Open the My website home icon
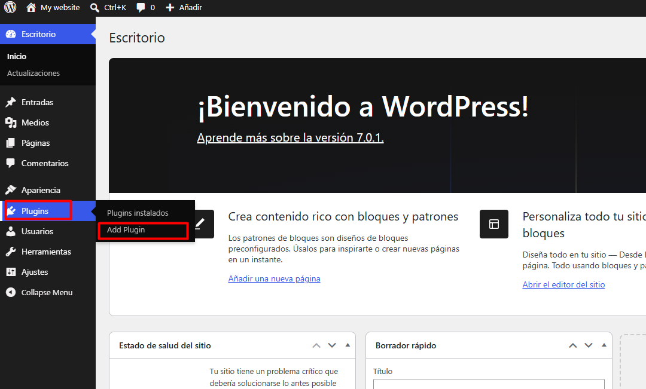This screenshot has width=646, height=389. pyautogui.click(x=31, y=7)
